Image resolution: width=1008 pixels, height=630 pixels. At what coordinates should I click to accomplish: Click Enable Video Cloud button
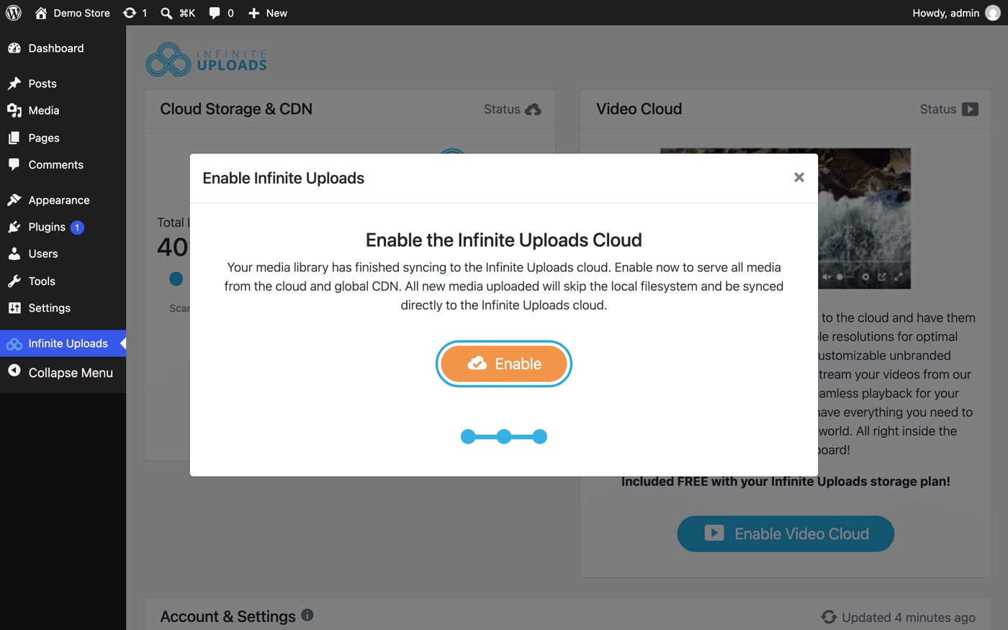click(x=786, y=534)
